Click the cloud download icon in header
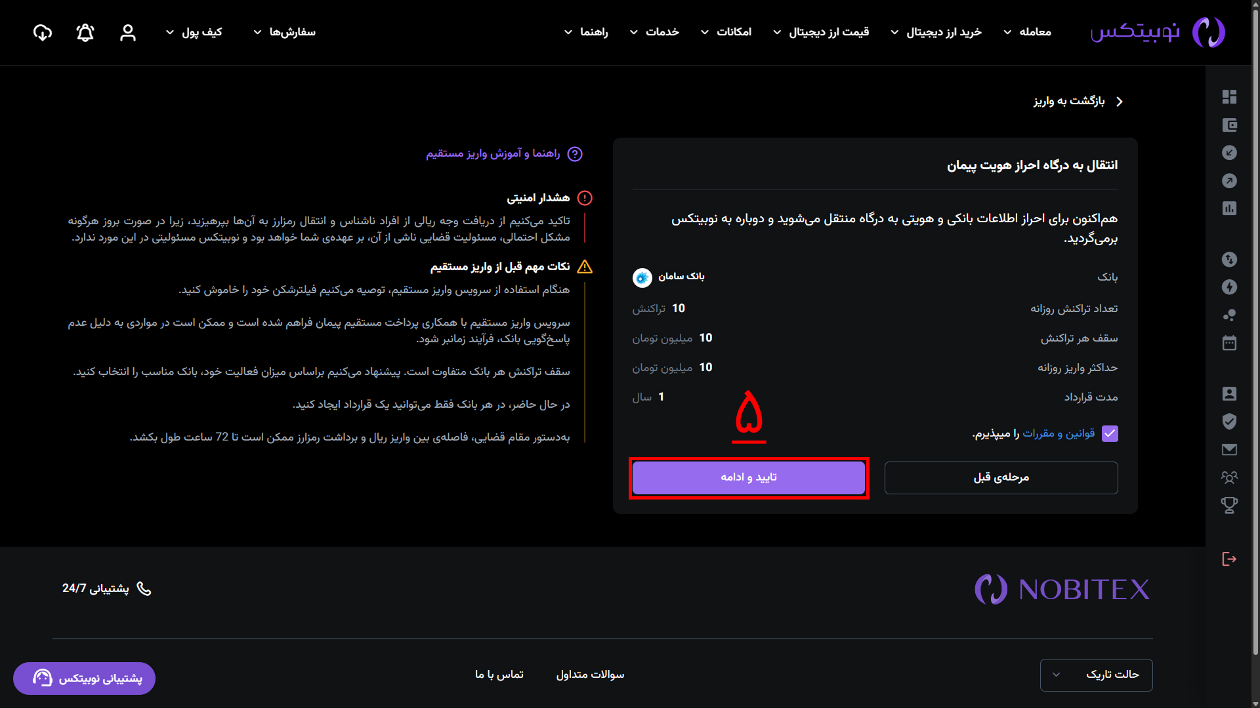Viewport: 1260px width, 708px height. [x=43, y=32]
